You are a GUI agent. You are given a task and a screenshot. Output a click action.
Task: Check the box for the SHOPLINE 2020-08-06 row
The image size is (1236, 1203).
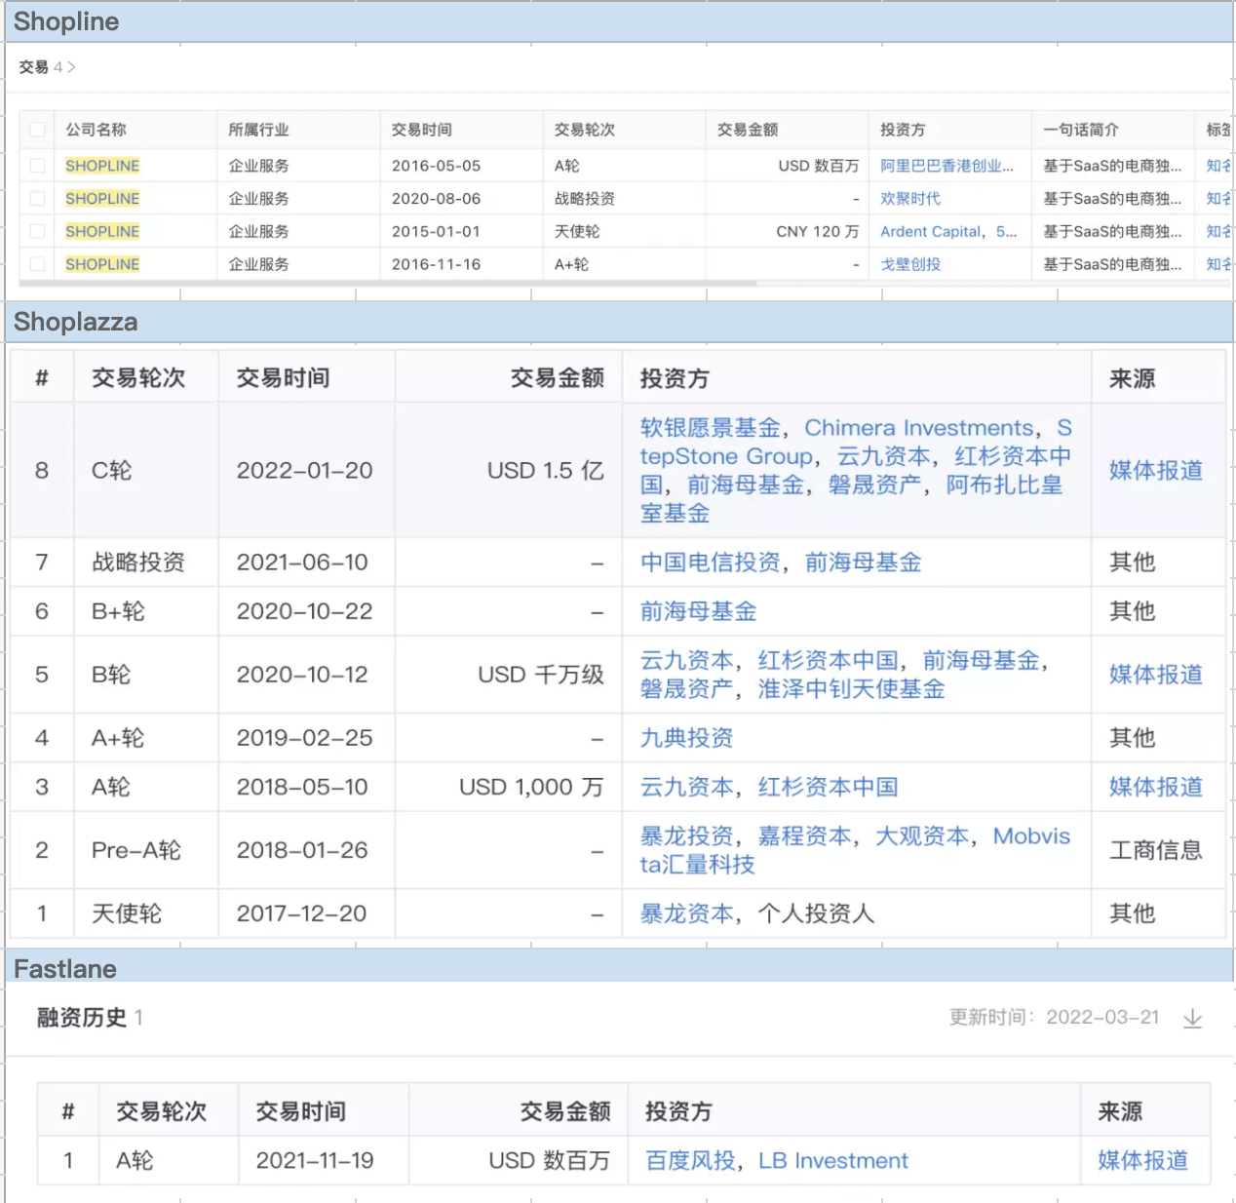(x=37, y=199)
